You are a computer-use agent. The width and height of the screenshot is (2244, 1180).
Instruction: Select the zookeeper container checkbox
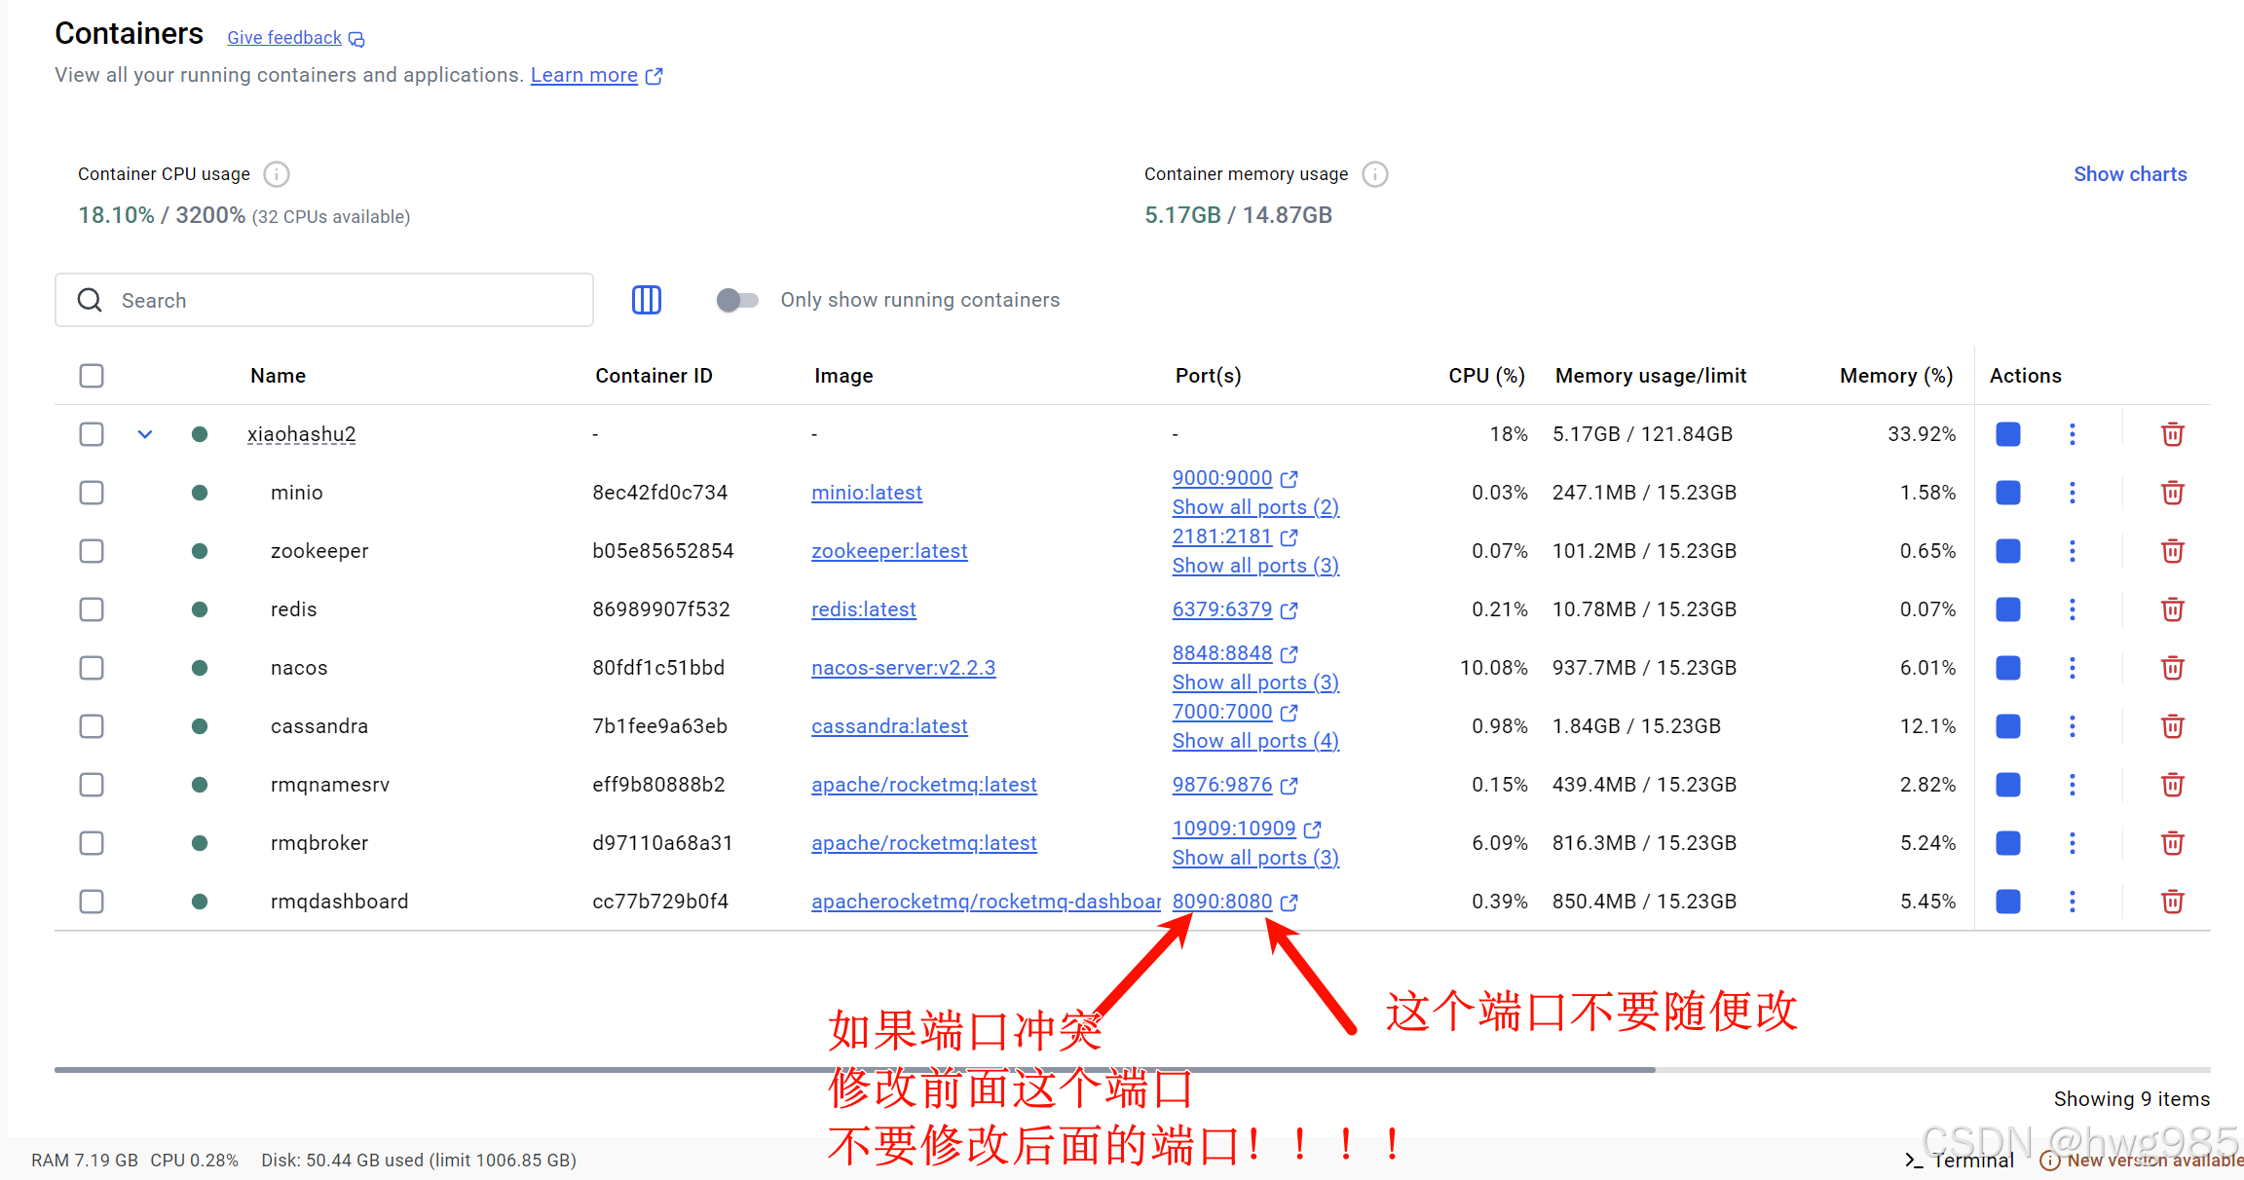click(x=92, y=551)
